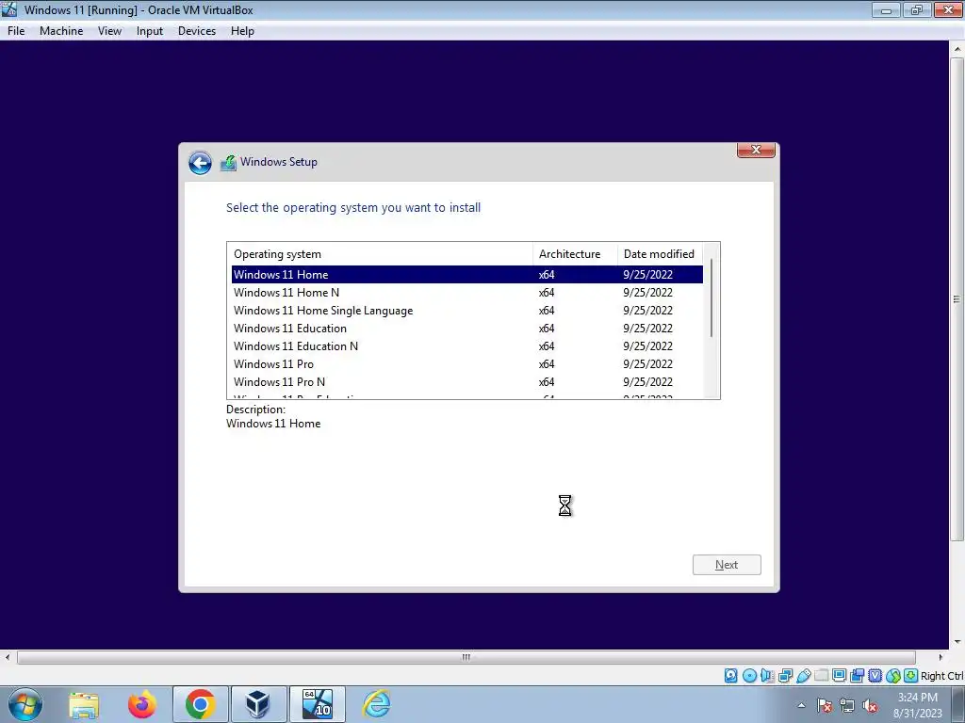Close the Windows Setup dialog
The height and width of the screenshot is (723, 965).
pos(757,150)
